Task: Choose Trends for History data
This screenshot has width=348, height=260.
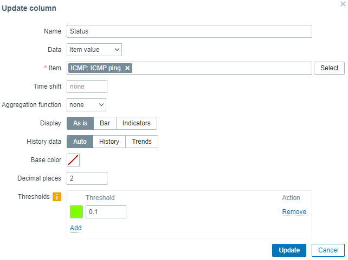Action: tap(142, 142)
